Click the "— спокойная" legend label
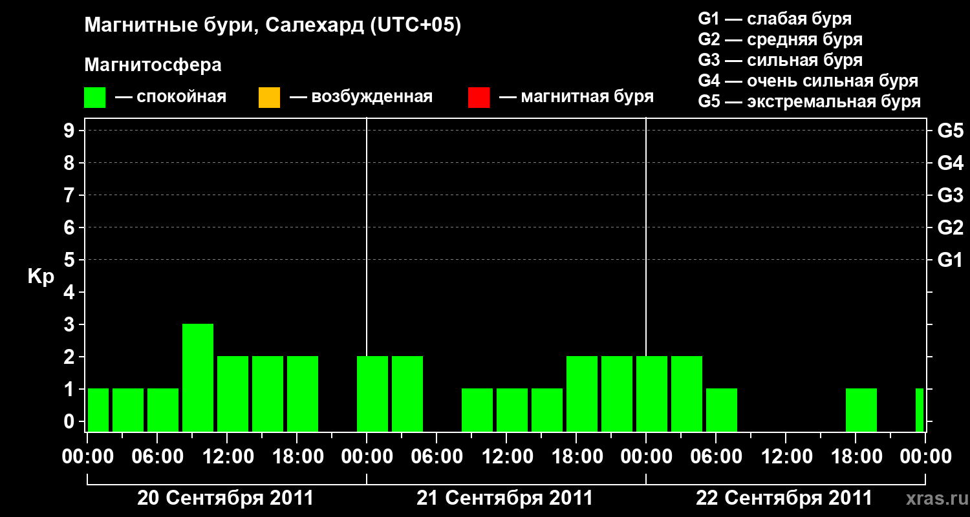This screenshot has height=517, width=970. click(171, 98)
